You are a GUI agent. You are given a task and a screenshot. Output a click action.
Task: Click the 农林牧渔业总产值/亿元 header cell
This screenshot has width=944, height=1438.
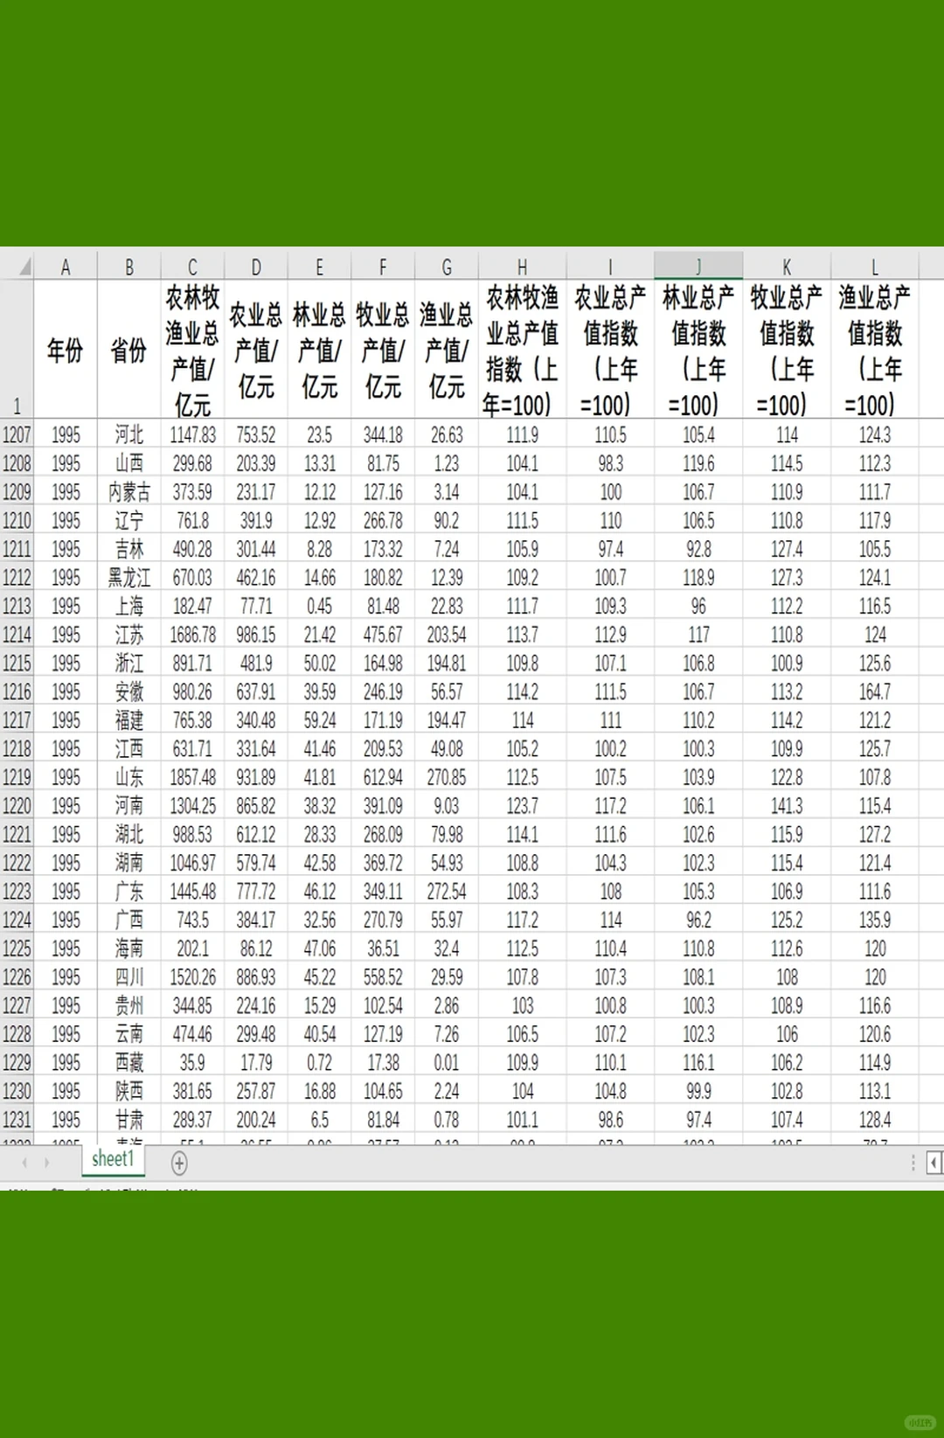click(192, 350)
